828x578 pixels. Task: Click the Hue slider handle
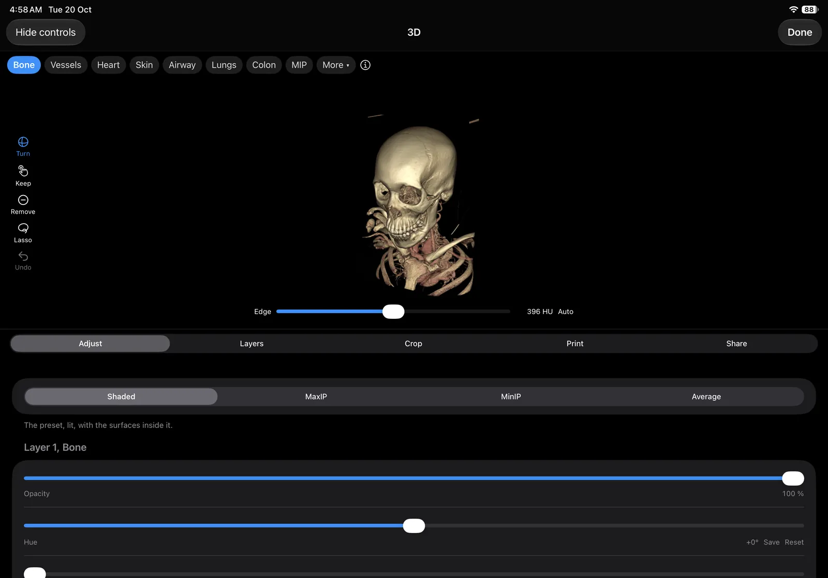[x=414, y=526]
